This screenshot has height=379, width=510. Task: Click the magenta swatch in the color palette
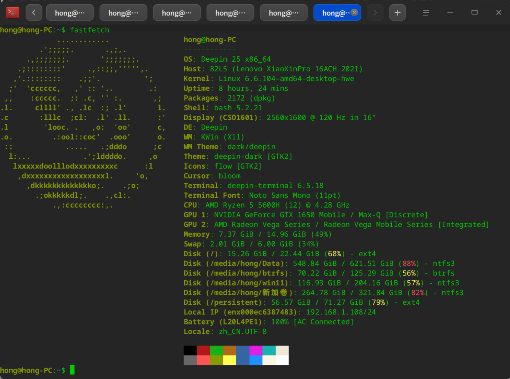click(256, 350)
